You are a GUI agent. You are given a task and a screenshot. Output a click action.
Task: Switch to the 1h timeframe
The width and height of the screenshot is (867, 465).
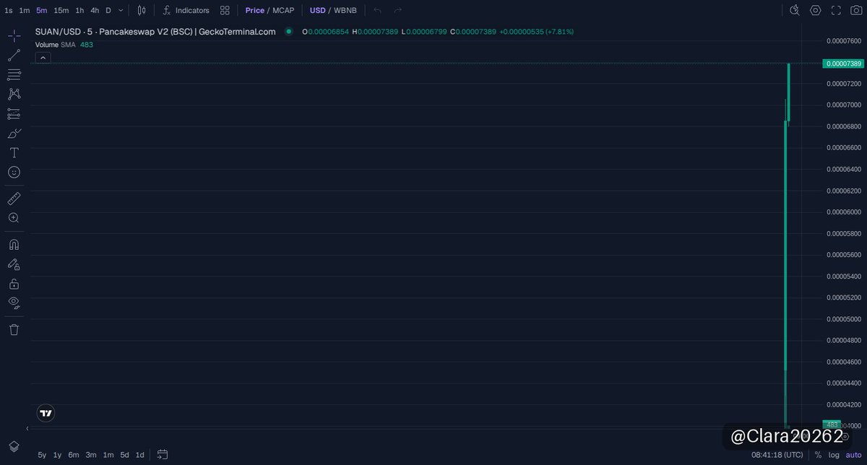click(x=79, y=10)
